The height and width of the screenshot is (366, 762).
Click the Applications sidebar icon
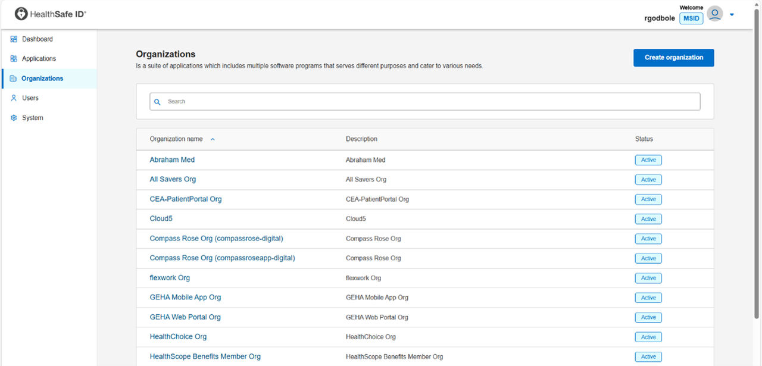(x=14, y=59)
